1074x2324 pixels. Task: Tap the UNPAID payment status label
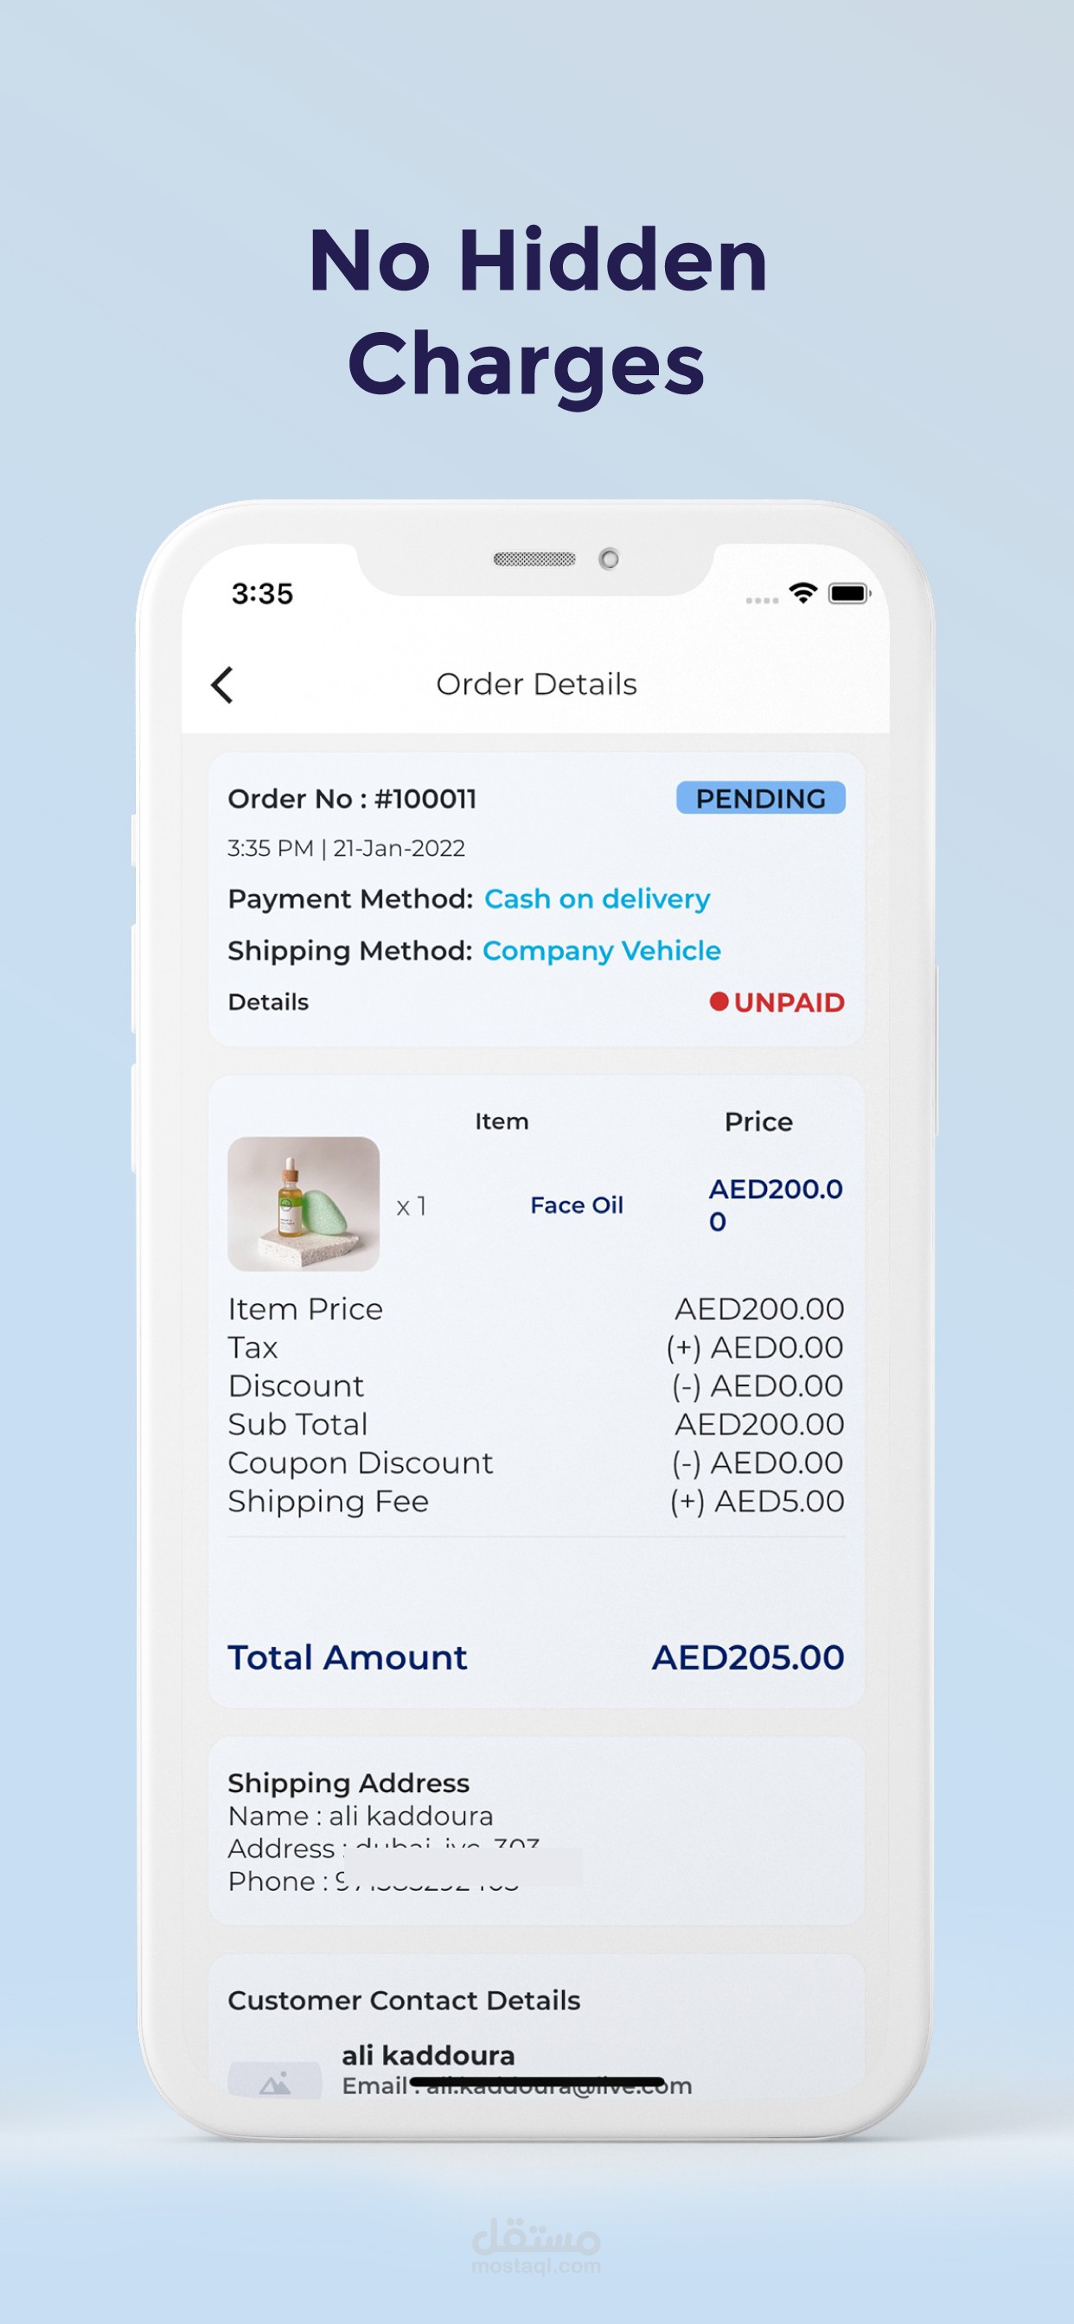tap(789, 1002)
